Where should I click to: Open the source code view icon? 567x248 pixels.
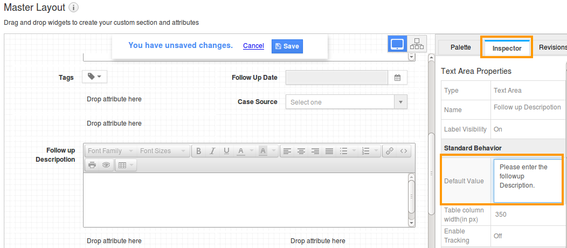coord(404,151)
